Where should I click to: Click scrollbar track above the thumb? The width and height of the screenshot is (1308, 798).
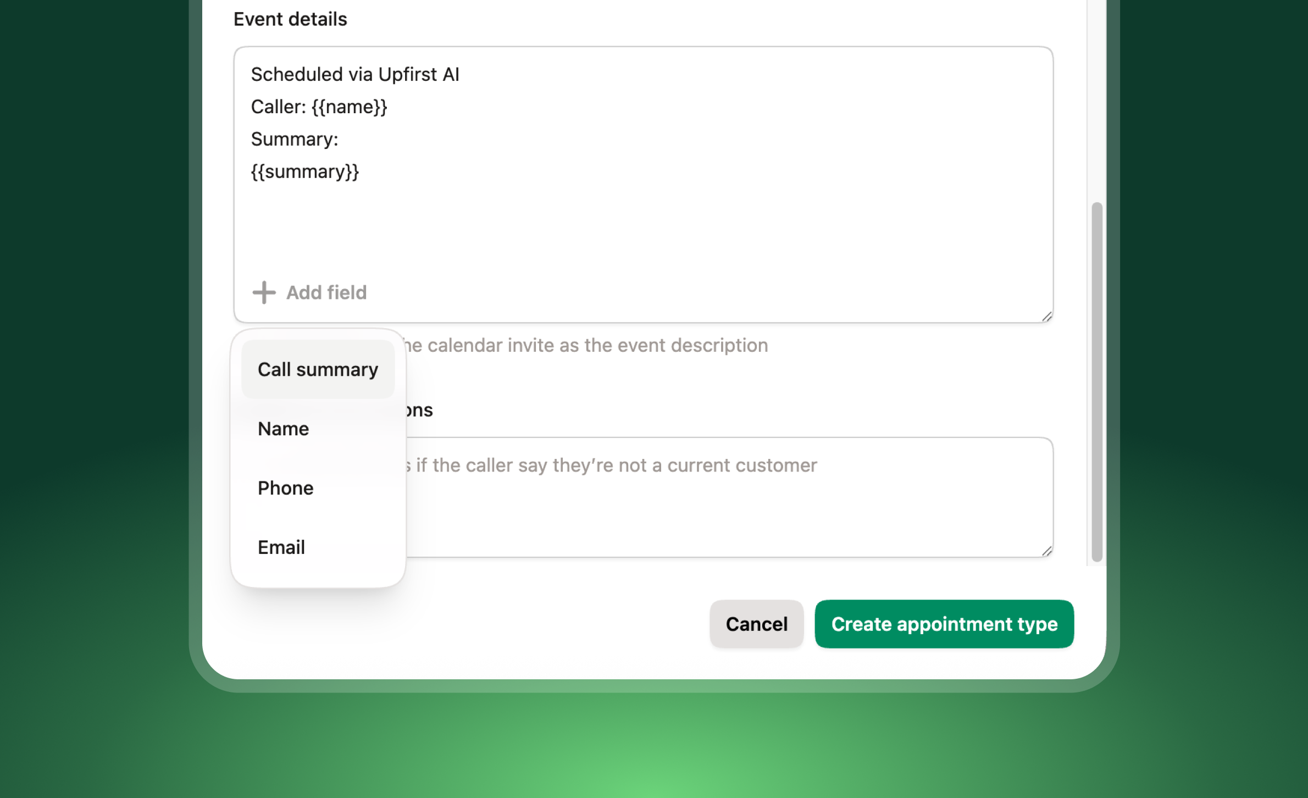[1096, 99]
